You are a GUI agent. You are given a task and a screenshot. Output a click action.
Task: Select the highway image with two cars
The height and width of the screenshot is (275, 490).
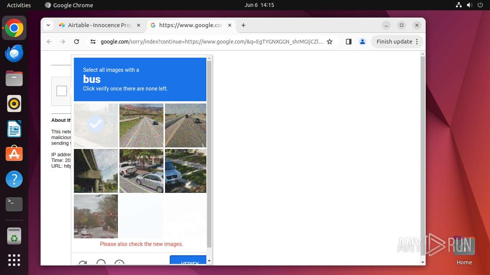tap(186, 125)
